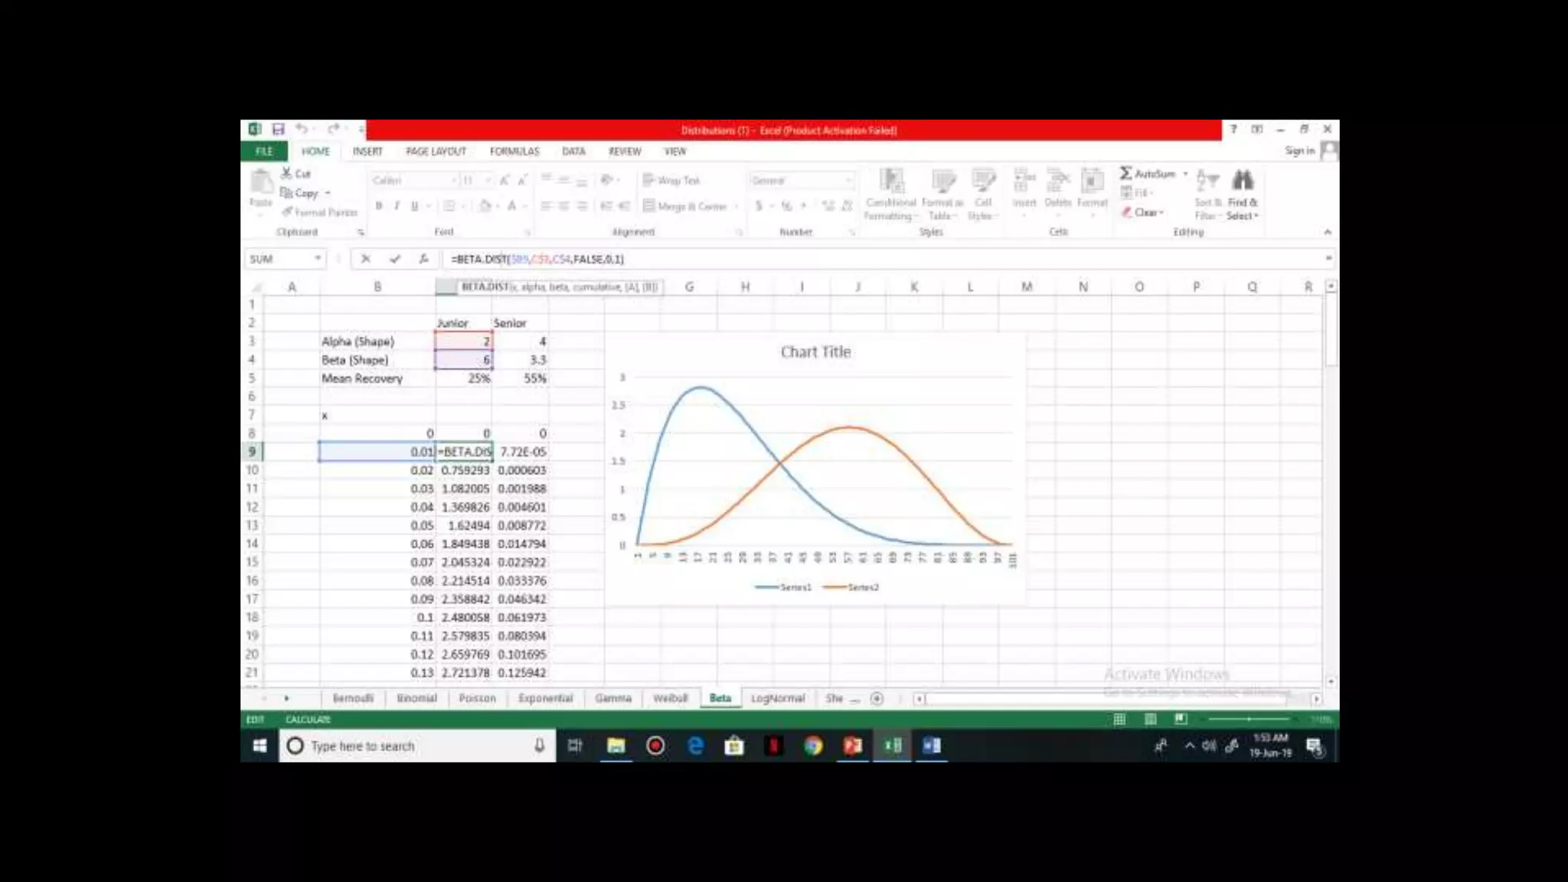Open the FILE backstage button

click(x=264, y=152)
